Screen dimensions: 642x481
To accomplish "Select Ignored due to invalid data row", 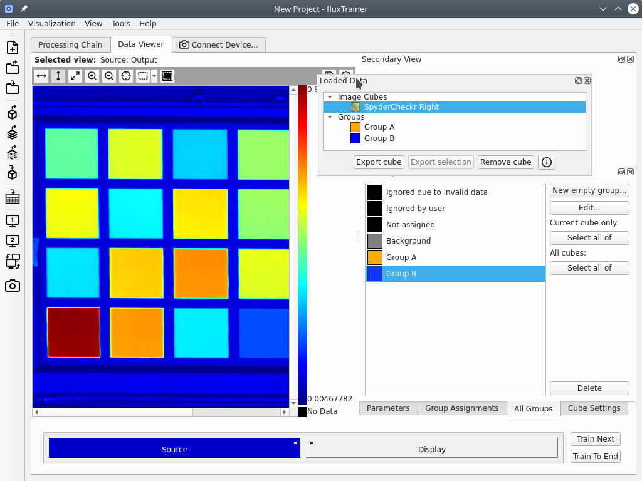I will tap(455, 192).
